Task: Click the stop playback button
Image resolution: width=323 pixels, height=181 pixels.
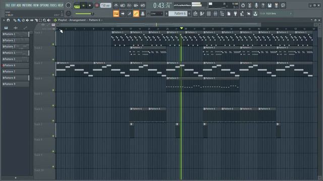Action: click(90, 6)
